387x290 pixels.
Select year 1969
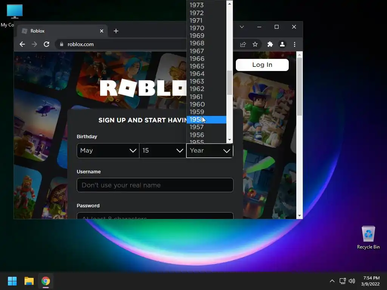pos(206,36)
